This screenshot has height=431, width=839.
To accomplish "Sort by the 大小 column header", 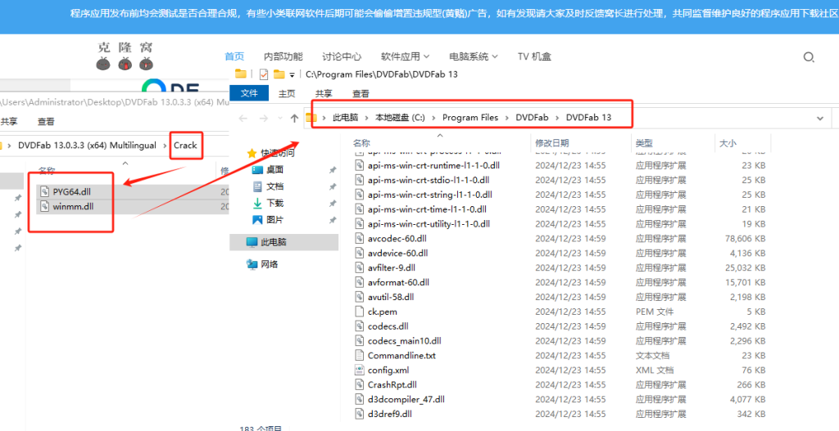I will coord(728,142).
